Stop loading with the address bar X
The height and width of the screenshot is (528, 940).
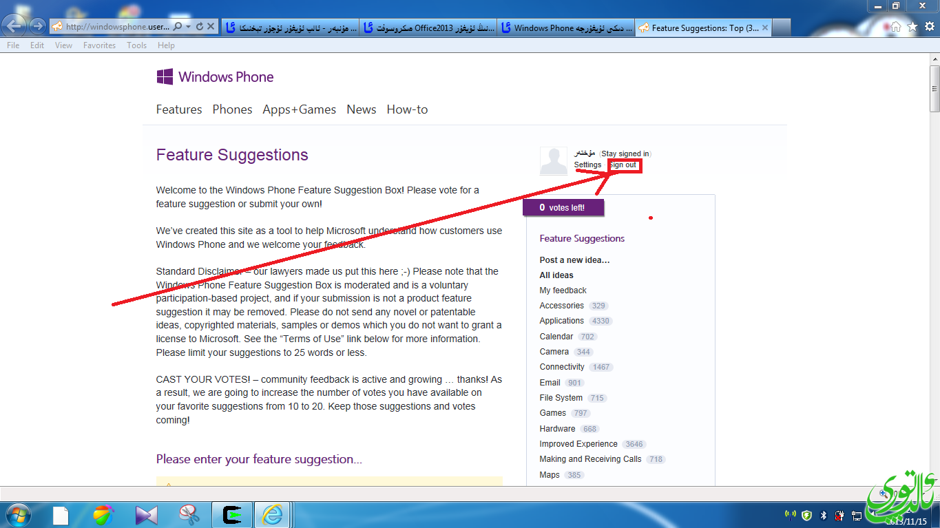tap(211, 27)
